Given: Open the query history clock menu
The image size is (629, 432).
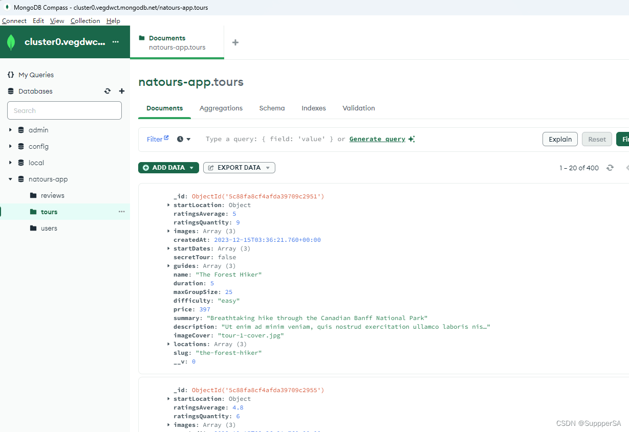Looking at the screenshot, I should click(x=184, y=139).
